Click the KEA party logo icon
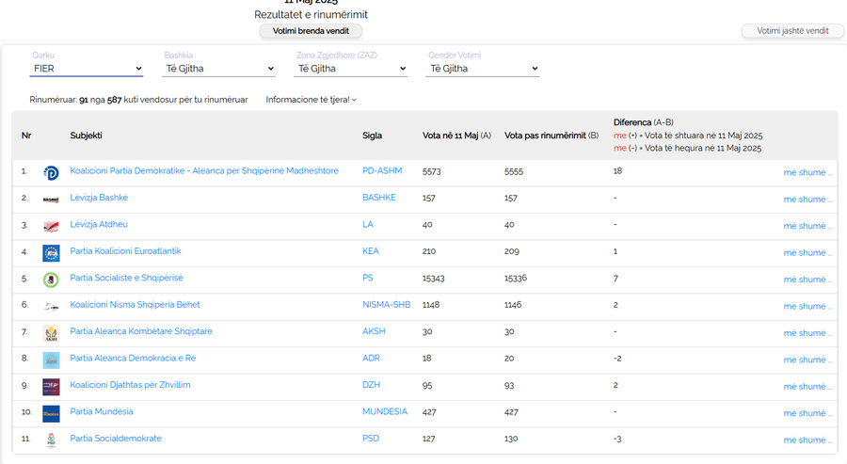The image size is (847, 464). click(x=51, y=253)
